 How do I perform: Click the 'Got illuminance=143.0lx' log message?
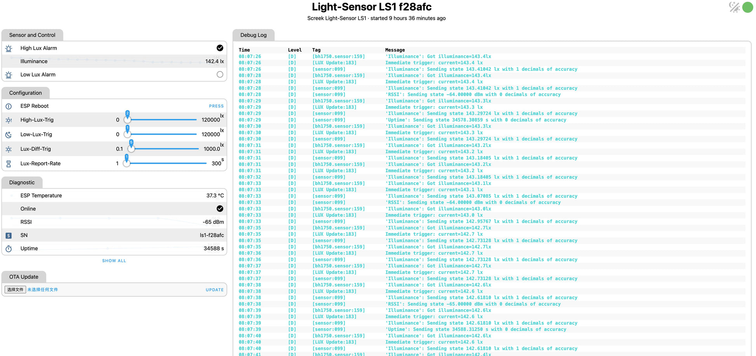[x=438, y=209]
